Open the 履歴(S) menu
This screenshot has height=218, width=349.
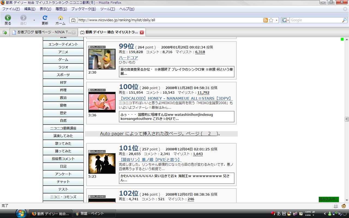[61, 9]
